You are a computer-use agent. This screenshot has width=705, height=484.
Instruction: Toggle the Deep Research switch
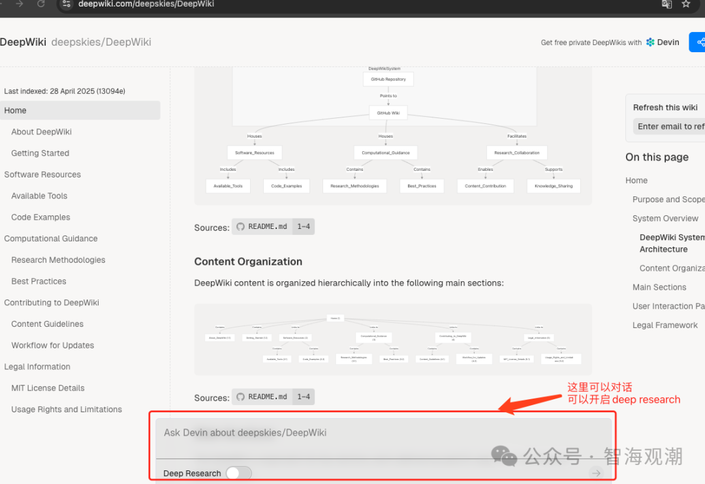(239, 473)
